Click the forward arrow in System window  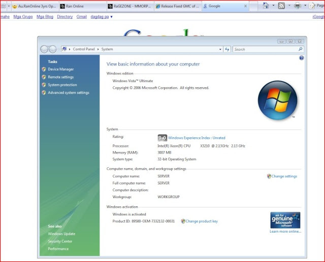pos(53,49)
